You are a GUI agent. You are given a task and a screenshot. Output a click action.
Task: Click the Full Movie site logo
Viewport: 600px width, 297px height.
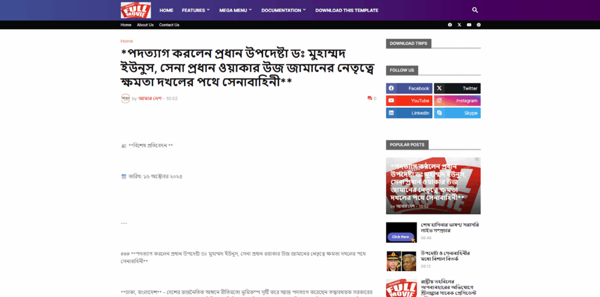(136, 10)
